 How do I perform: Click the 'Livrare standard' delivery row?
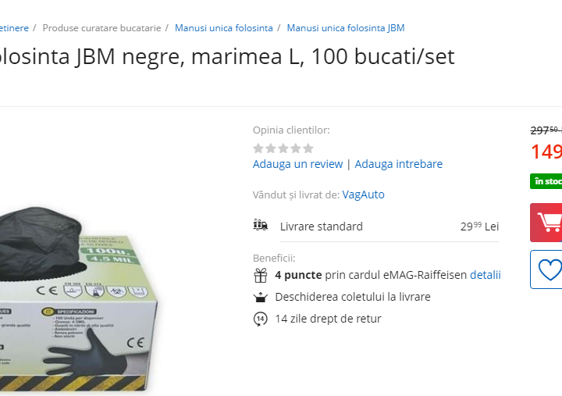point(389,227)
